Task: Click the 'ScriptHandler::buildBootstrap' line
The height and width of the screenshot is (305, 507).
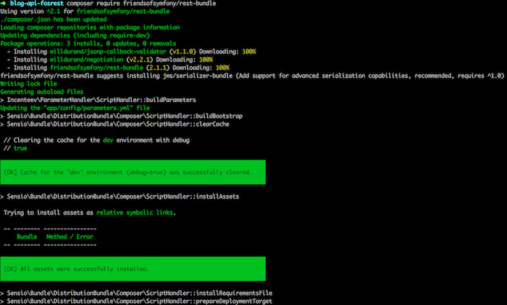Action: pyautogui.click(x=121, y=116)
